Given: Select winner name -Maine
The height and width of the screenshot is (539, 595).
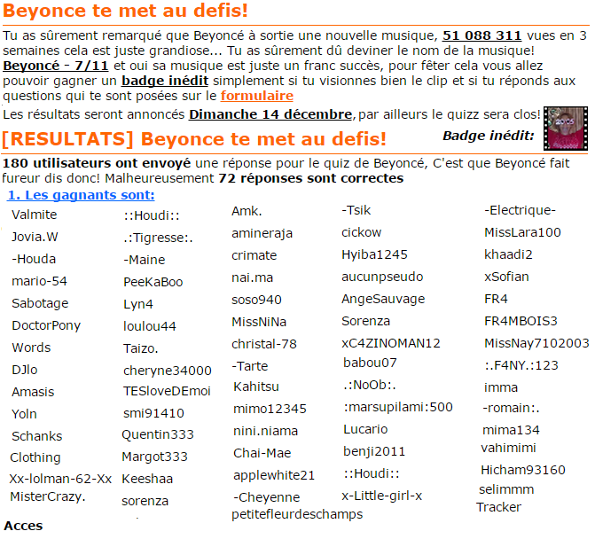Looking at the screenshot, I should point(145,260).
